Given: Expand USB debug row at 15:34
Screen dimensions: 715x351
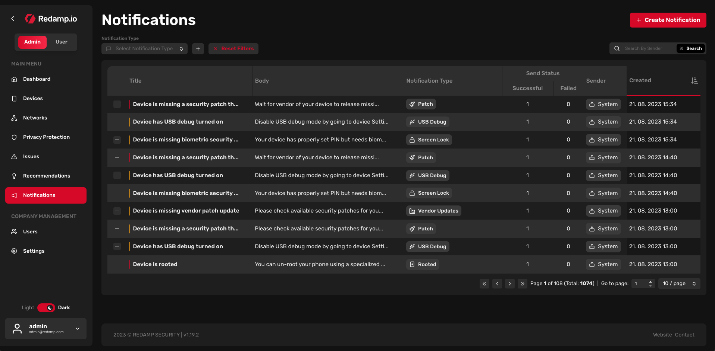Looking at the screenshot, I should pos(117,122).
